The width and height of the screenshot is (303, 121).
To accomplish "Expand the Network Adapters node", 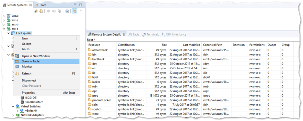I will tap(13, 115).
